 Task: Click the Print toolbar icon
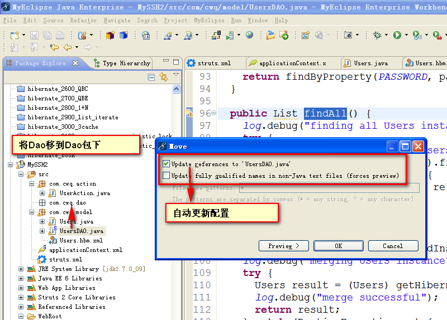coord(60,35)
